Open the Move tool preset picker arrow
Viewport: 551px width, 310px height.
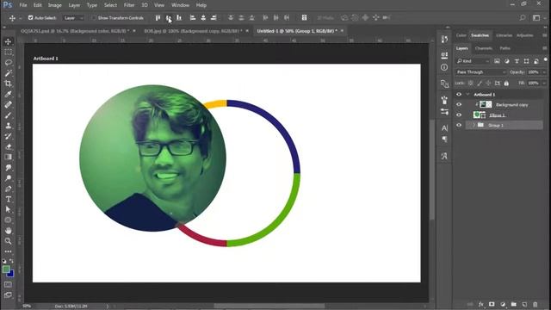[21, 18]
